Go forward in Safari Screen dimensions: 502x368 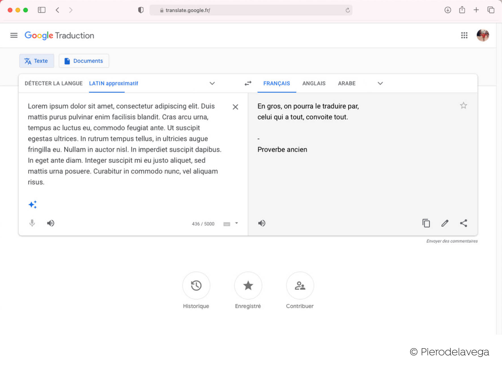click(x=71, y=10)
